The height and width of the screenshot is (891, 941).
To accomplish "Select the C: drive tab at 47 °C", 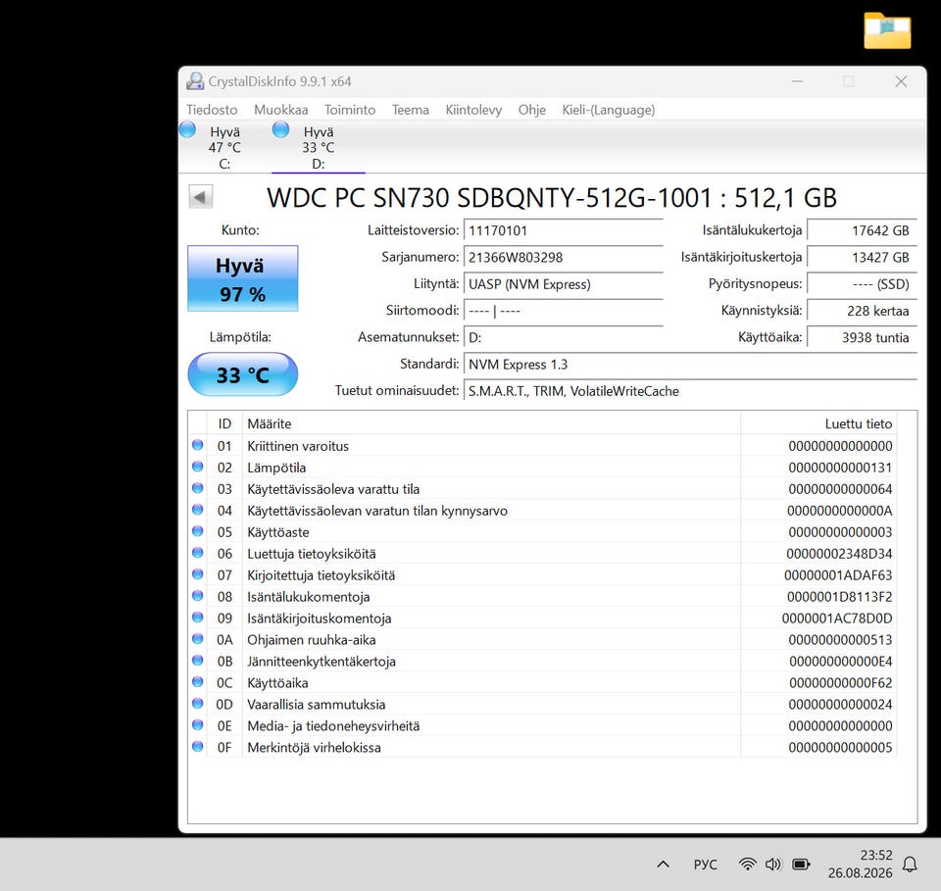I will point(224,147).
